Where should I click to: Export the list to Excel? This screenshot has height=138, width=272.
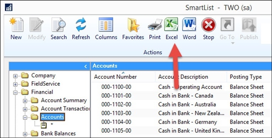pos(171,29)
